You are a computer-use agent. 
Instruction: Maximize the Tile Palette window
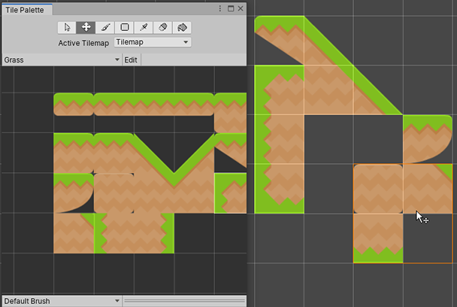230,8
